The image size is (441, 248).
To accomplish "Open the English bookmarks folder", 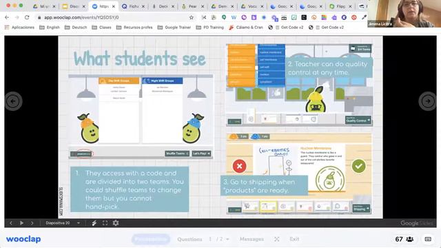I will click(x=50, y=28).
